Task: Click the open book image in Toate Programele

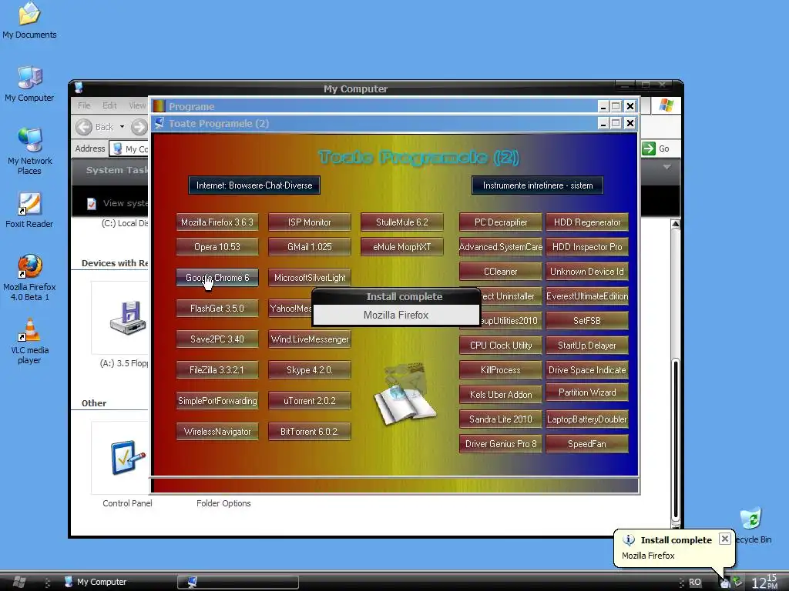Action: coord(405,394)
